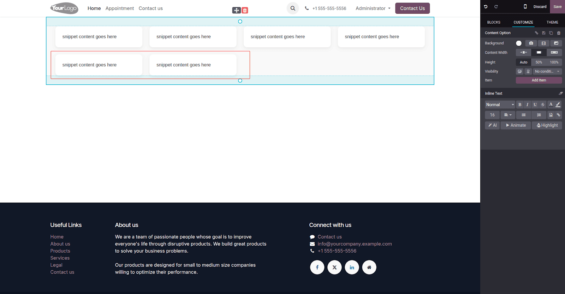Apply underline formatting

tap(535, 104)
